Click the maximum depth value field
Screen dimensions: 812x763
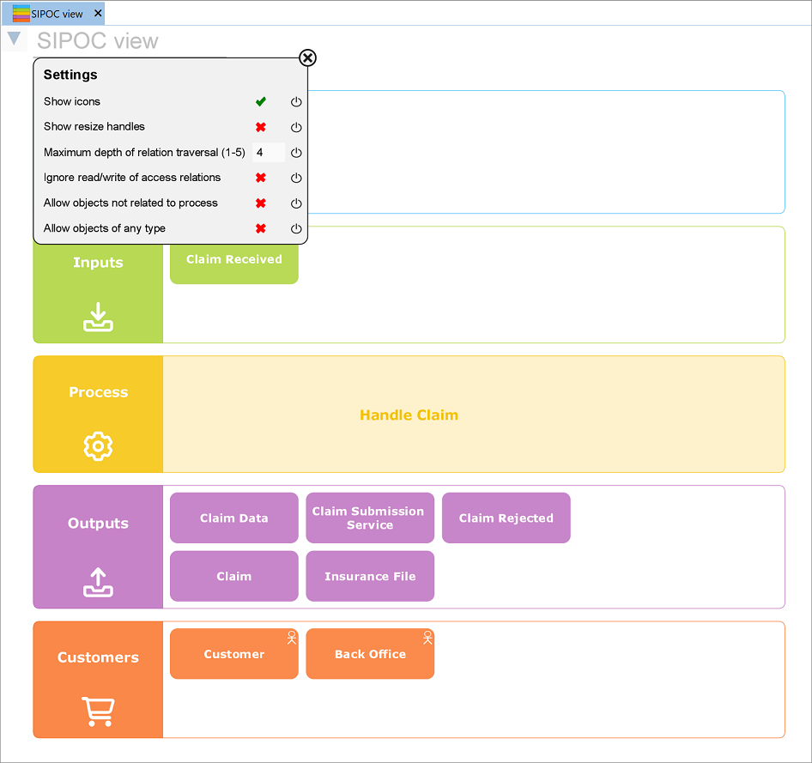(x=268, y=153)
